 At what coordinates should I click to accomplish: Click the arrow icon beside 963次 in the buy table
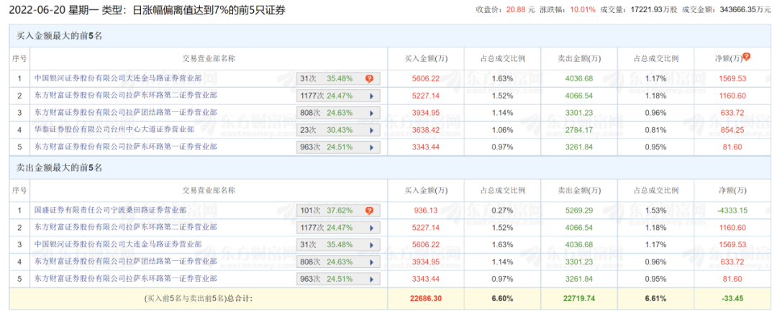click(x=371, y=147)
